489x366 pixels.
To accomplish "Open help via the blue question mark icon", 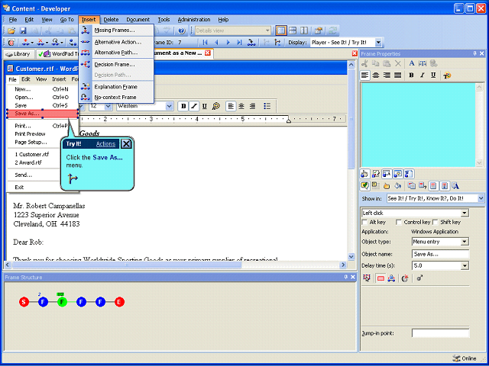I will pyautogui.click(x=182, y=30).
